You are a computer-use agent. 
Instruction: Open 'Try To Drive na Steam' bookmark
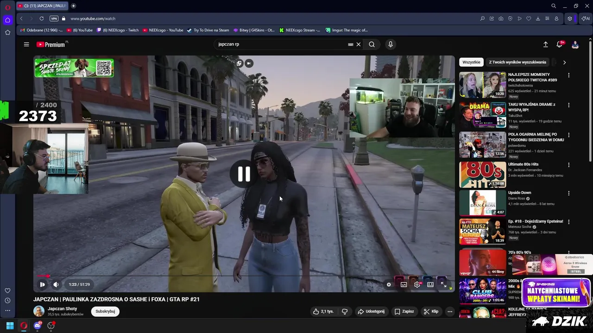(208, 30)
